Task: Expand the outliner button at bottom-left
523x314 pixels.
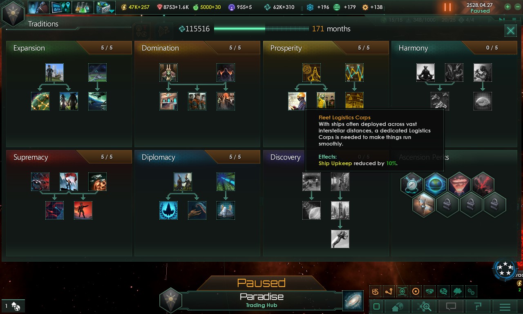Action: (x=13, y=306)
